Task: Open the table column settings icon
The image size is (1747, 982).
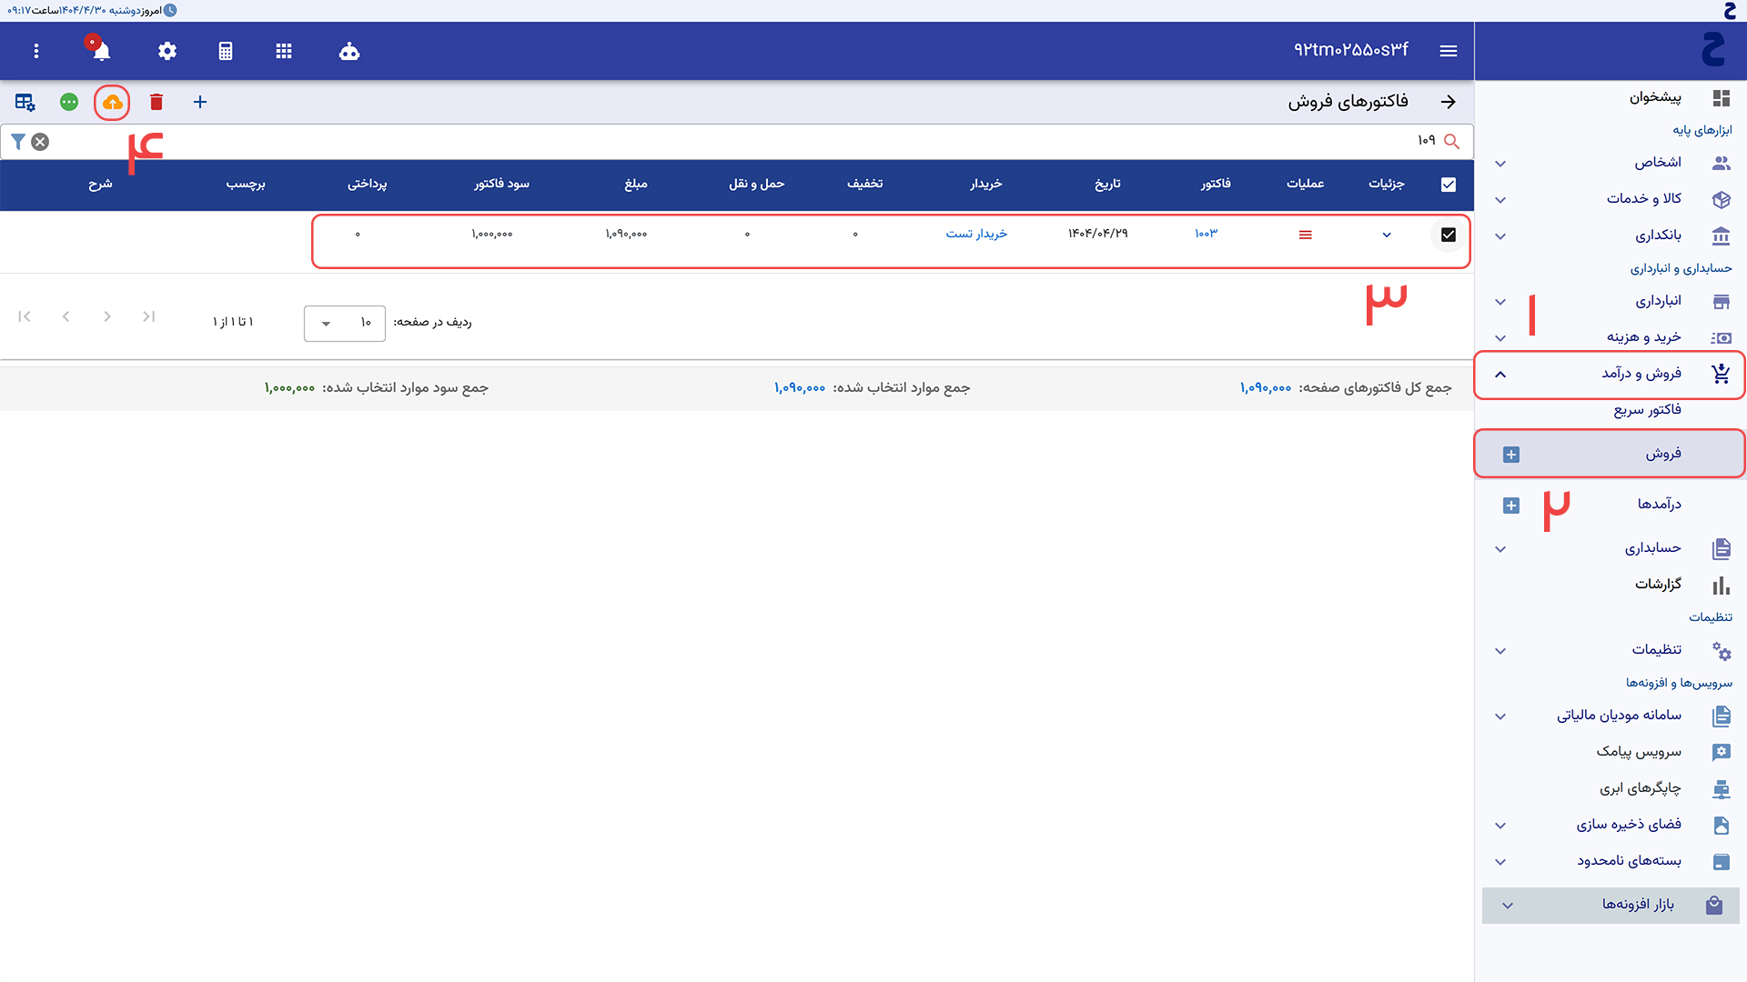Action: click(25, 103)
